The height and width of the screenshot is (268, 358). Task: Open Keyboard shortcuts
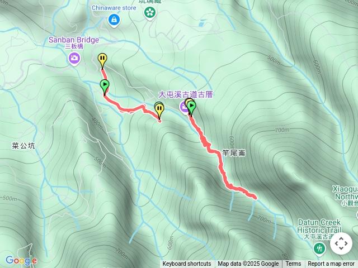tap(187, 264)
